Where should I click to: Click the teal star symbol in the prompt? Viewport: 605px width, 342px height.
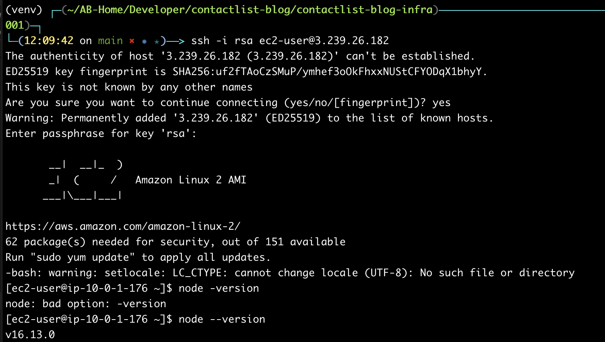tap(156, 41)
